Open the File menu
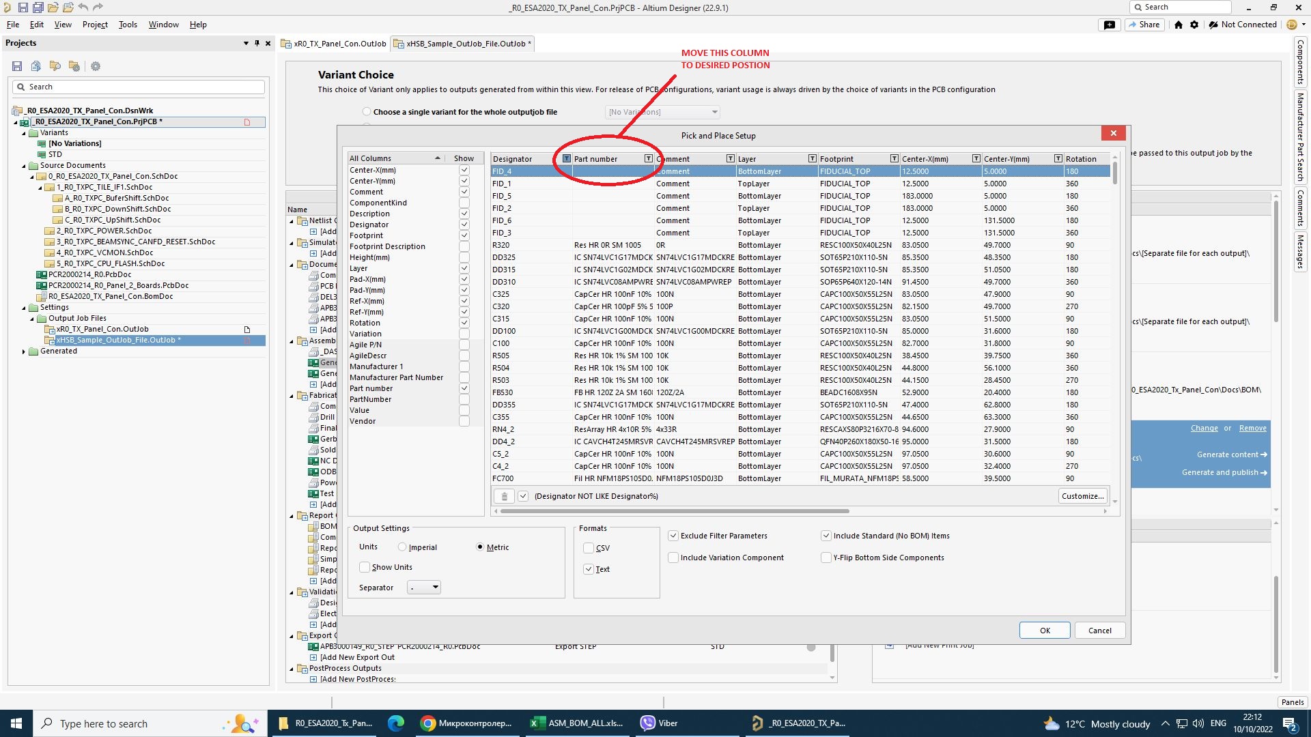The height and width of the screenshot is (737, 1311). pos(13,25)
